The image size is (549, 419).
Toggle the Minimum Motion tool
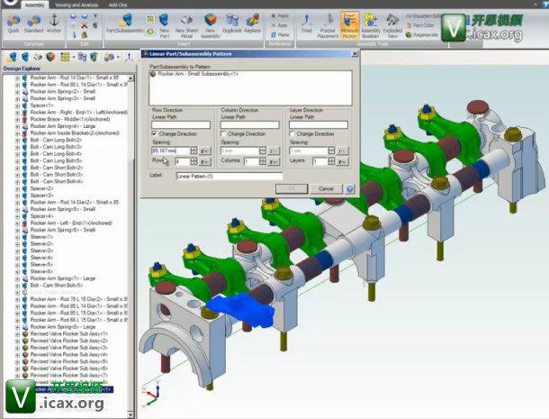[349, 22]
